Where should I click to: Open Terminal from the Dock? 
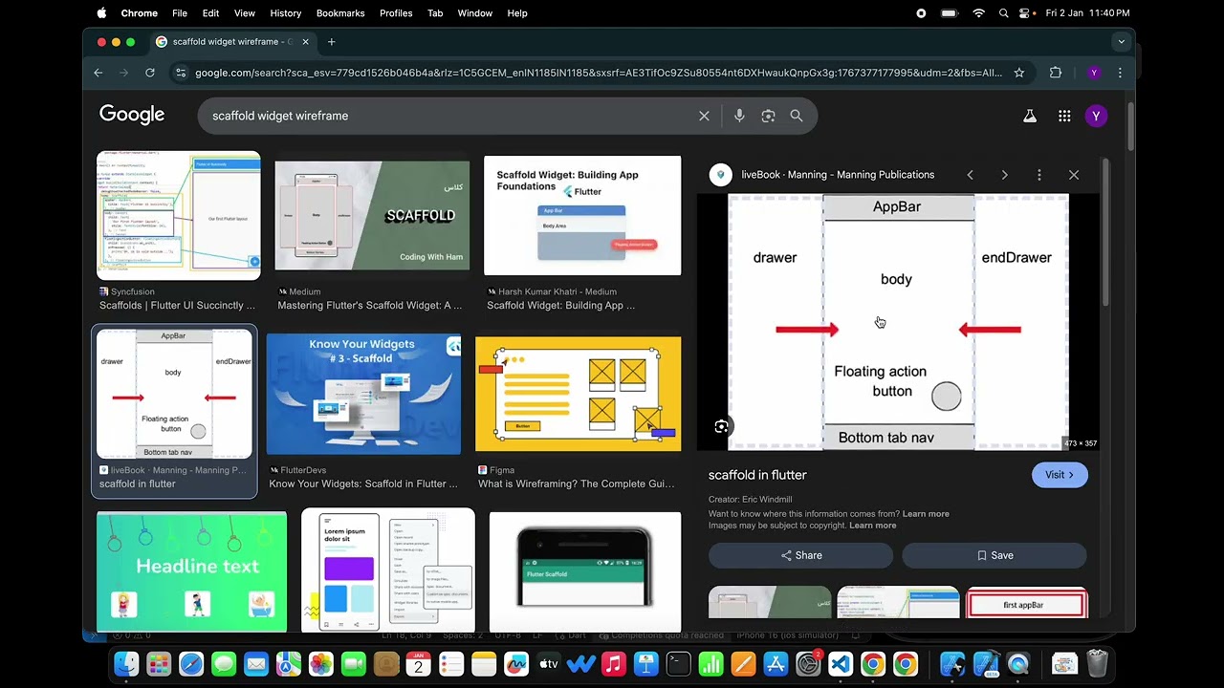pyautogui.click(x=678, y=664)
